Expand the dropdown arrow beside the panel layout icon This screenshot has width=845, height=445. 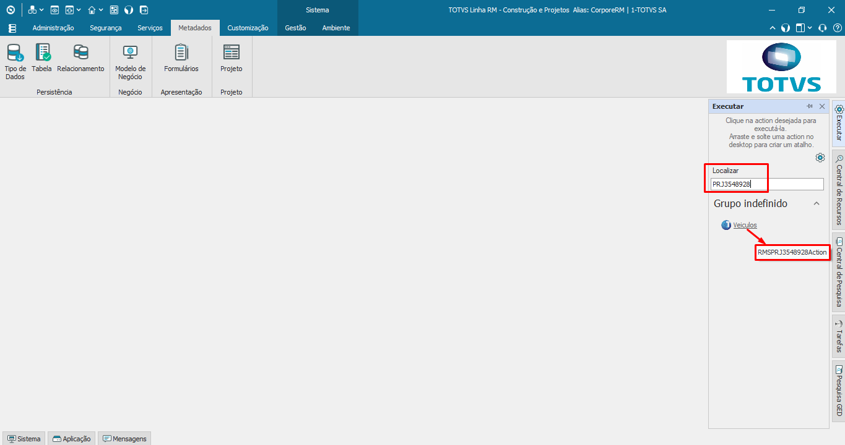pos(810,28)
